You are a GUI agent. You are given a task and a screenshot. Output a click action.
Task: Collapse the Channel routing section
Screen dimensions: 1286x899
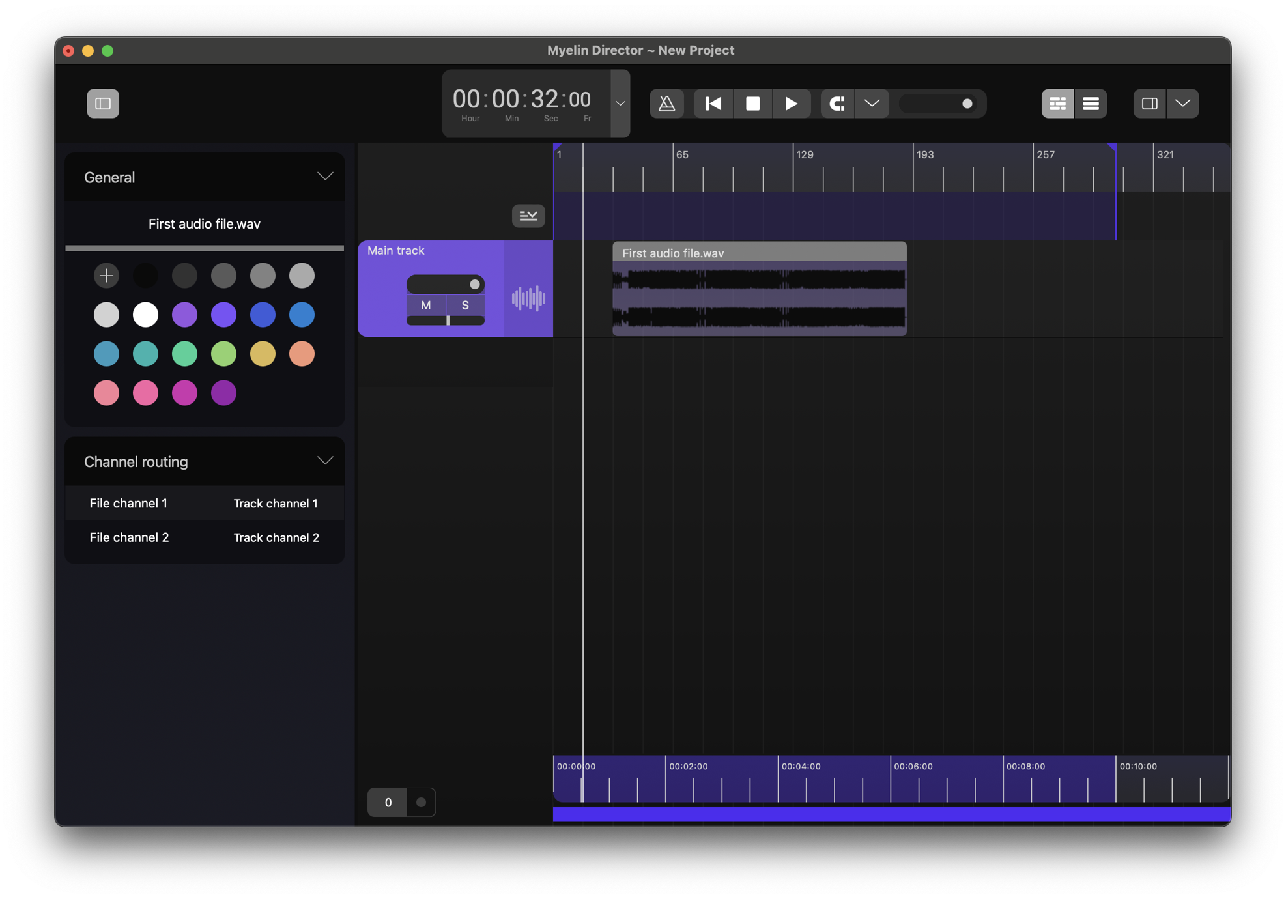[x=324, y=461]
